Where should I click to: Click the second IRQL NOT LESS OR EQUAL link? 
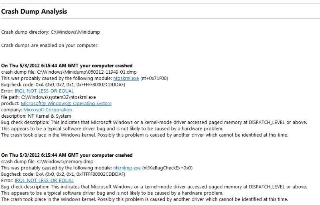coord(44,181)
